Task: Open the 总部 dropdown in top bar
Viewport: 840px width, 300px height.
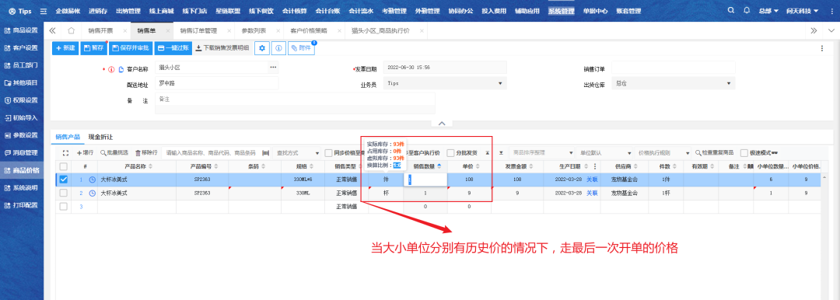Action: [768, 11]
